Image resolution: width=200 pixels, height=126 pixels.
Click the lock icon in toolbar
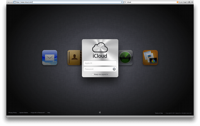pos(192,2)
